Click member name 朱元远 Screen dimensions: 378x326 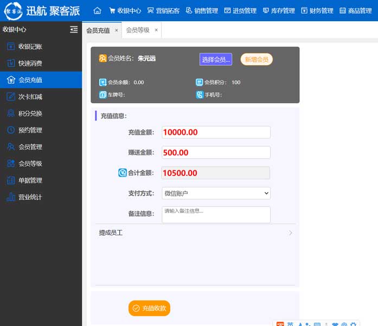146,59
